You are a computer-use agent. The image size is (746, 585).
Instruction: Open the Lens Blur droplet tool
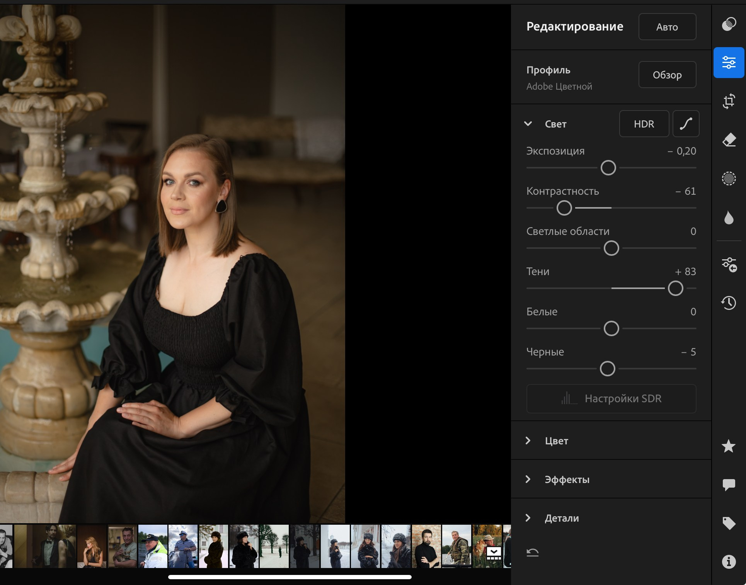click(x=729, y=218)
